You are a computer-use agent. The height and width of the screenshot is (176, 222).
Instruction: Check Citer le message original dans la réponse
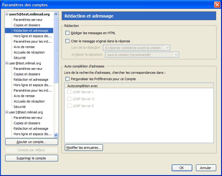click(68, 41)
